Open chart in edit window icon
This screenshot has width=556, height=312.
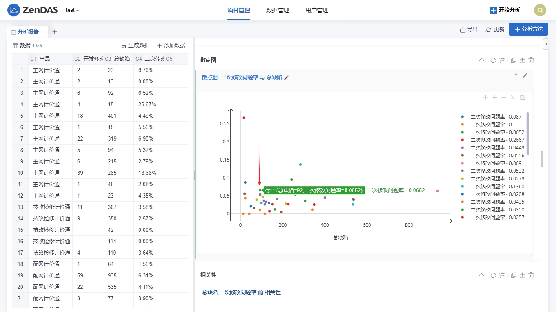coord(522,97)
